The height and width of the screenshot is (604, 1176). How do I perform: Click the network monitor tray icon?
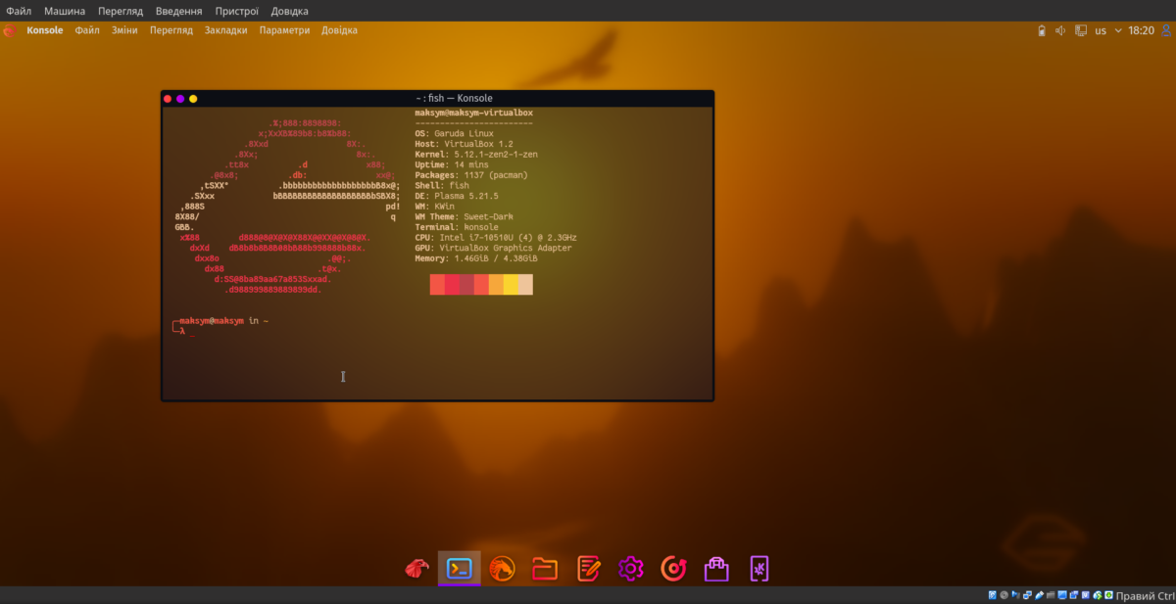[x=1081, y=30]
